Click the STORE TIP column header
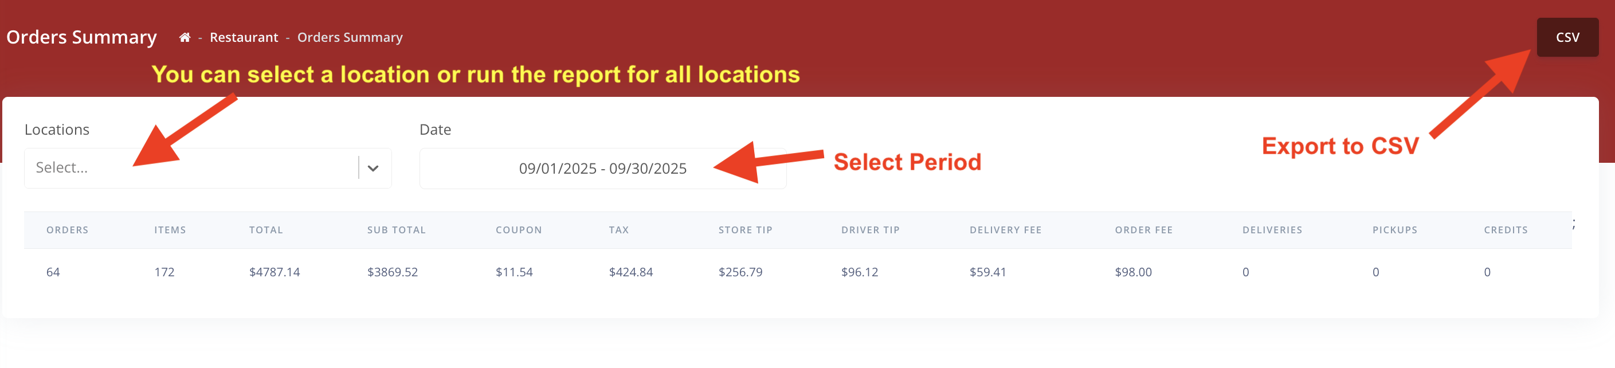The image size is (1615, 368). [x=745, y=230]
